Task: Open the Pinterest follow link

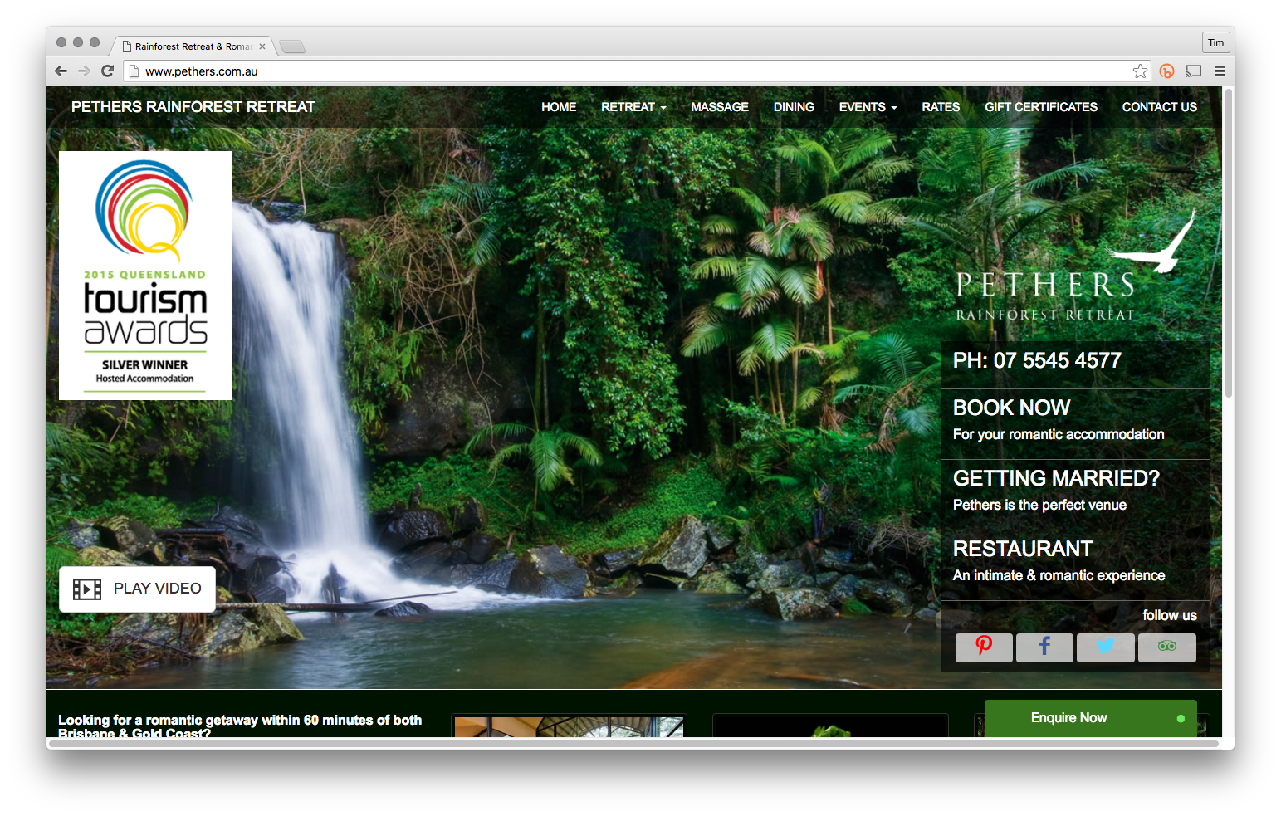Action: (984, 647)
